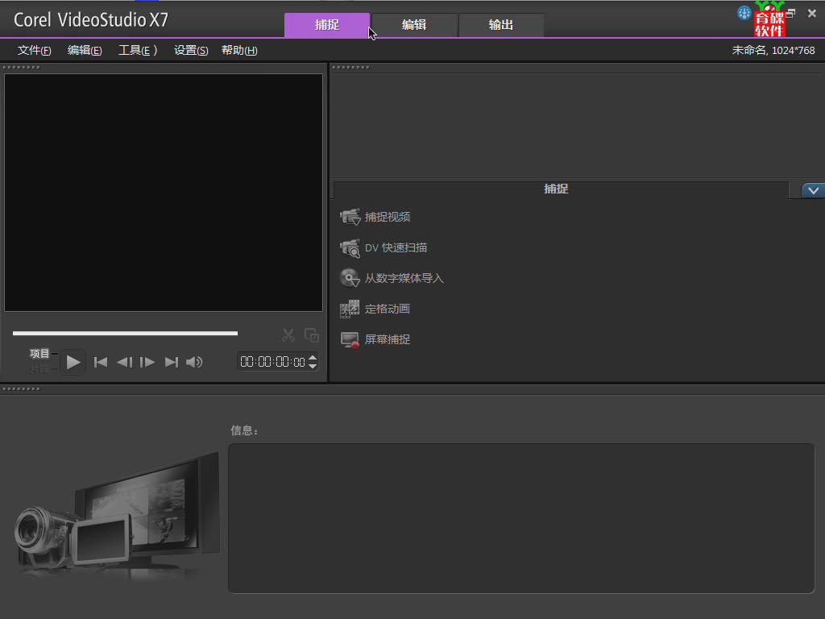Switch to the 输出 step tab
Image resolution: width=825 pixels, height=619 pixels.
pos(501,25)
